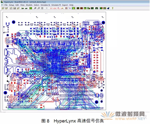Click the document icon left of File
The image size is (150, 124).
pyautogui.click(x=2, y=5)
